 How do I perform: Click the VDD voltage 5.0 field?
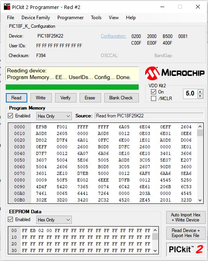tap(190, 94)
